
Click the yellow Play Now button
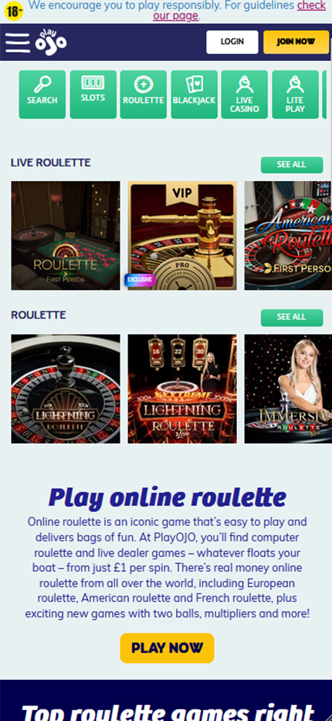tap(167, 648)
